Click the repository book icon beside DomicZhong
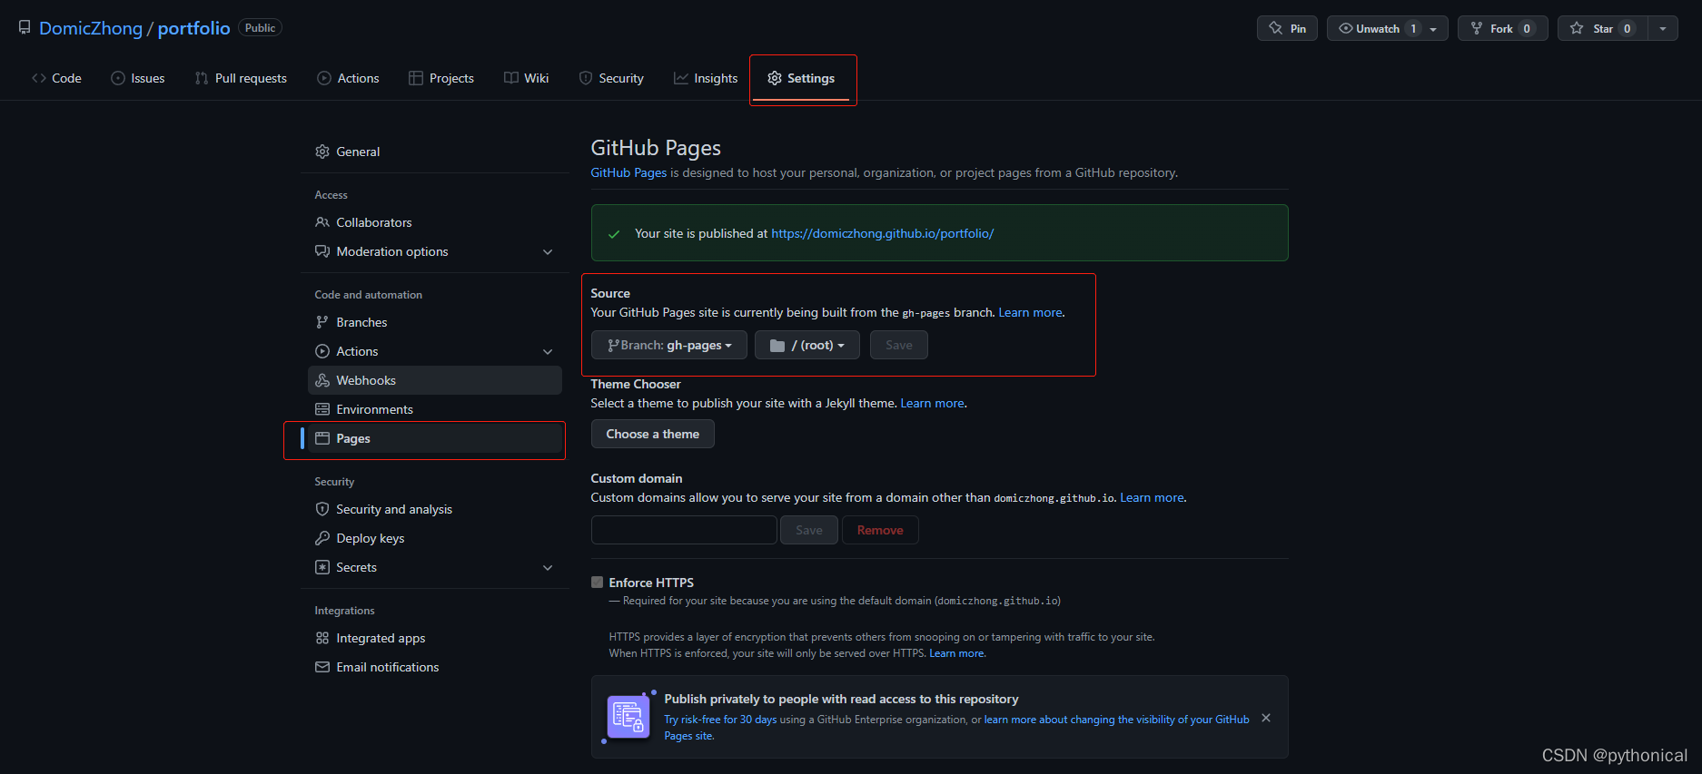Image resolution: width=1702 pixels, height=774 pixels. (x=25, y=28)
